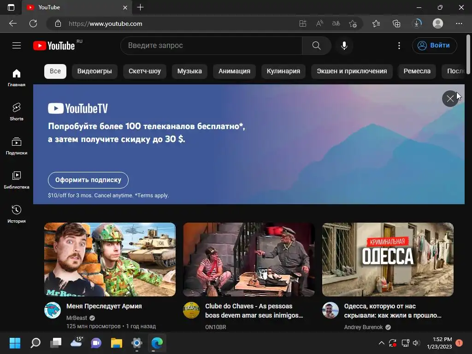Image resolution: width=472 pixels, height=354 pixels.
Task: Open volume control in tray
Action: coord(416,343)
